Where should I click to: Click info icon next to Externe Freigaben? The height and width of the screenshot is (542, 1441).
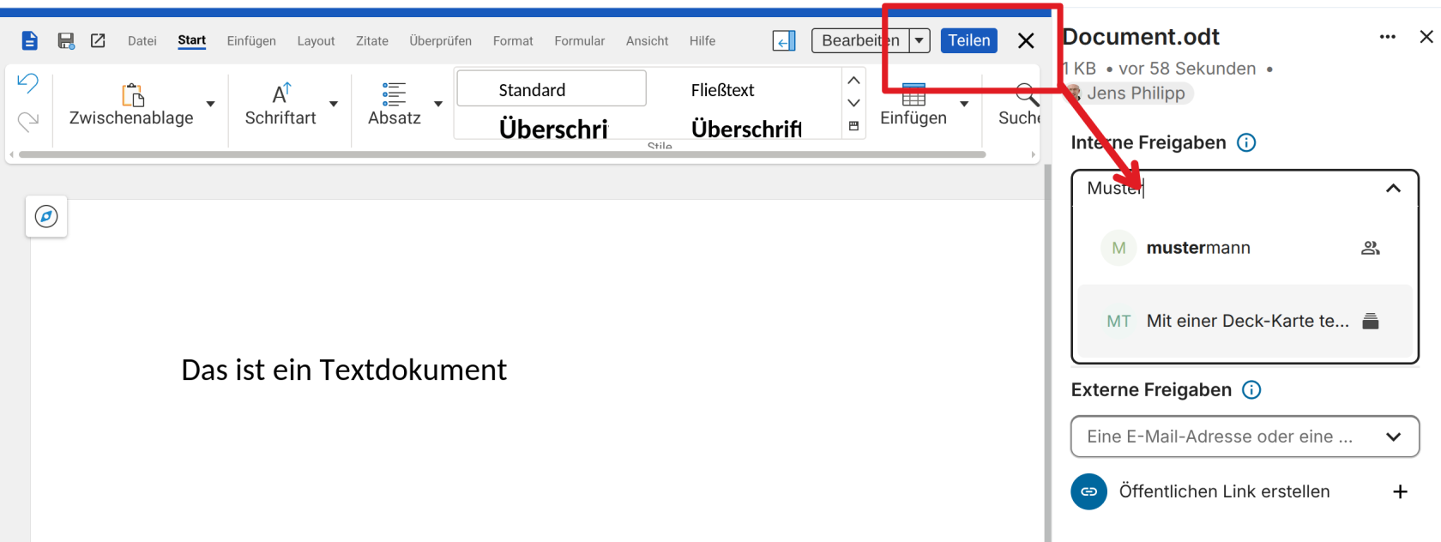pos(1251,390)
